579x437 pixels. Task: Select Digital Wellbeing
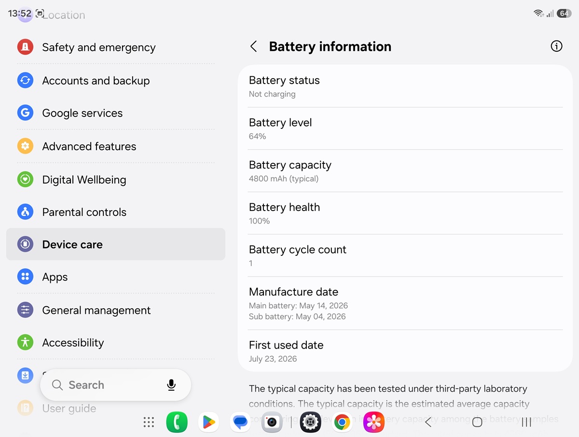116,180
